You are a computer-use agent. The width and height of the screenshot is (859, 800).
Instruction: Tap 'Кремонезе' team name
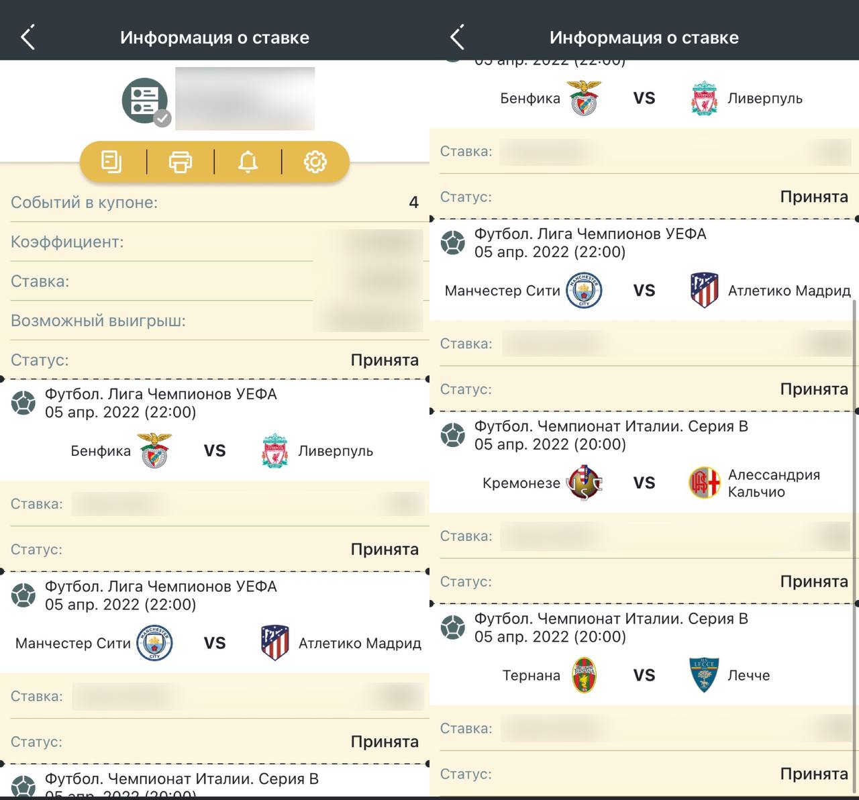tap(521, 483)
